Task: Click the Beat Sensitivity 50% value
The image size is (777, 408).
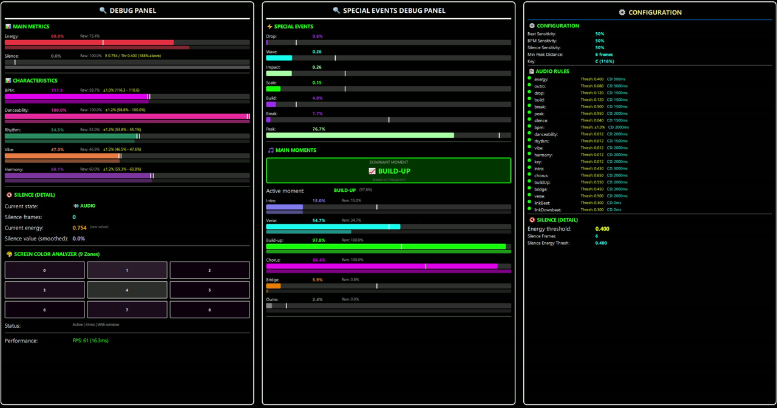Action: pos(600,34)
